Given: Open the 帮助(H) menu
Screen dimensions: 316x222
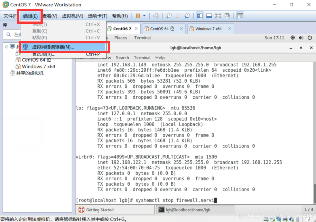Looking at the screenshot, I should tap(120, 16).
